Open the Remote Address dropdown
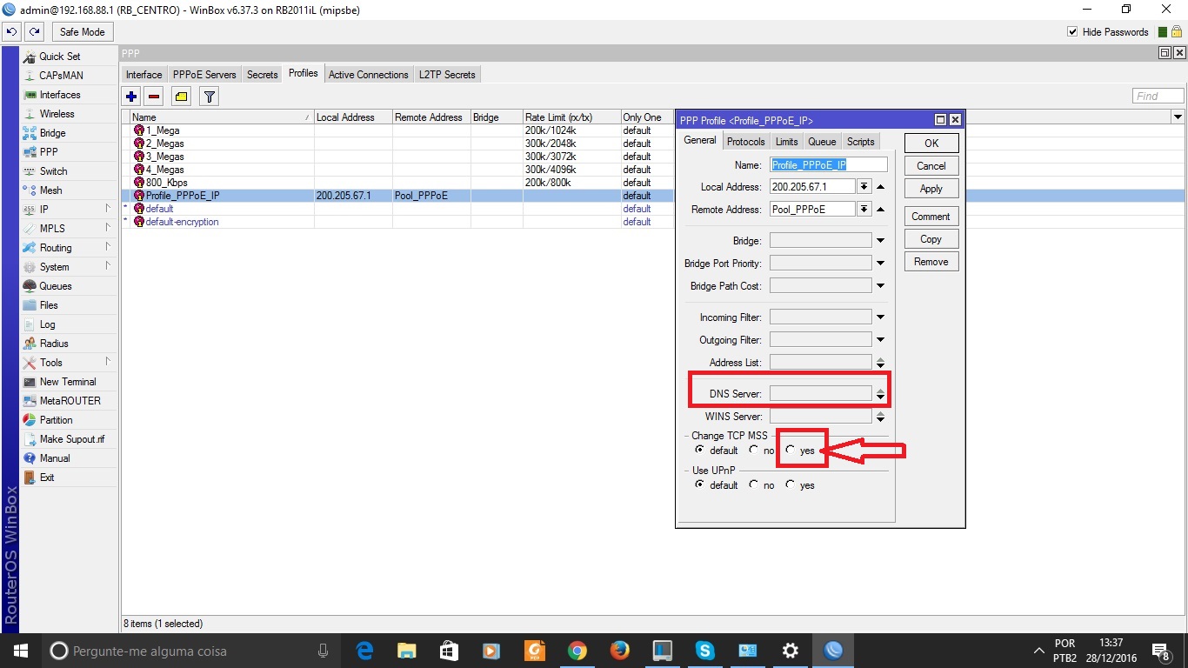Screen dimensions: 1188x668 click(x=864, y=210)
